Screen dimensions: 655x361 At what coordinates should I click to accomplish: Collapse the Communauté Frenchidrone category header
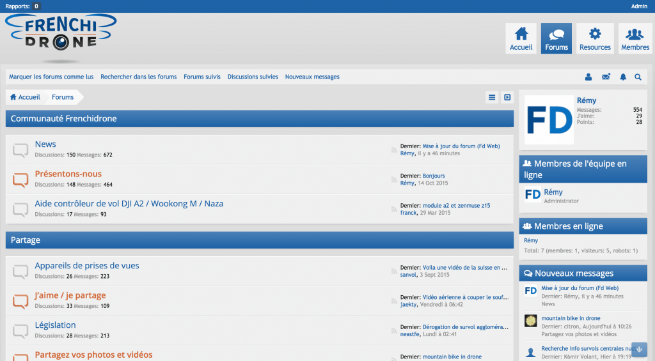click(259, 118)
